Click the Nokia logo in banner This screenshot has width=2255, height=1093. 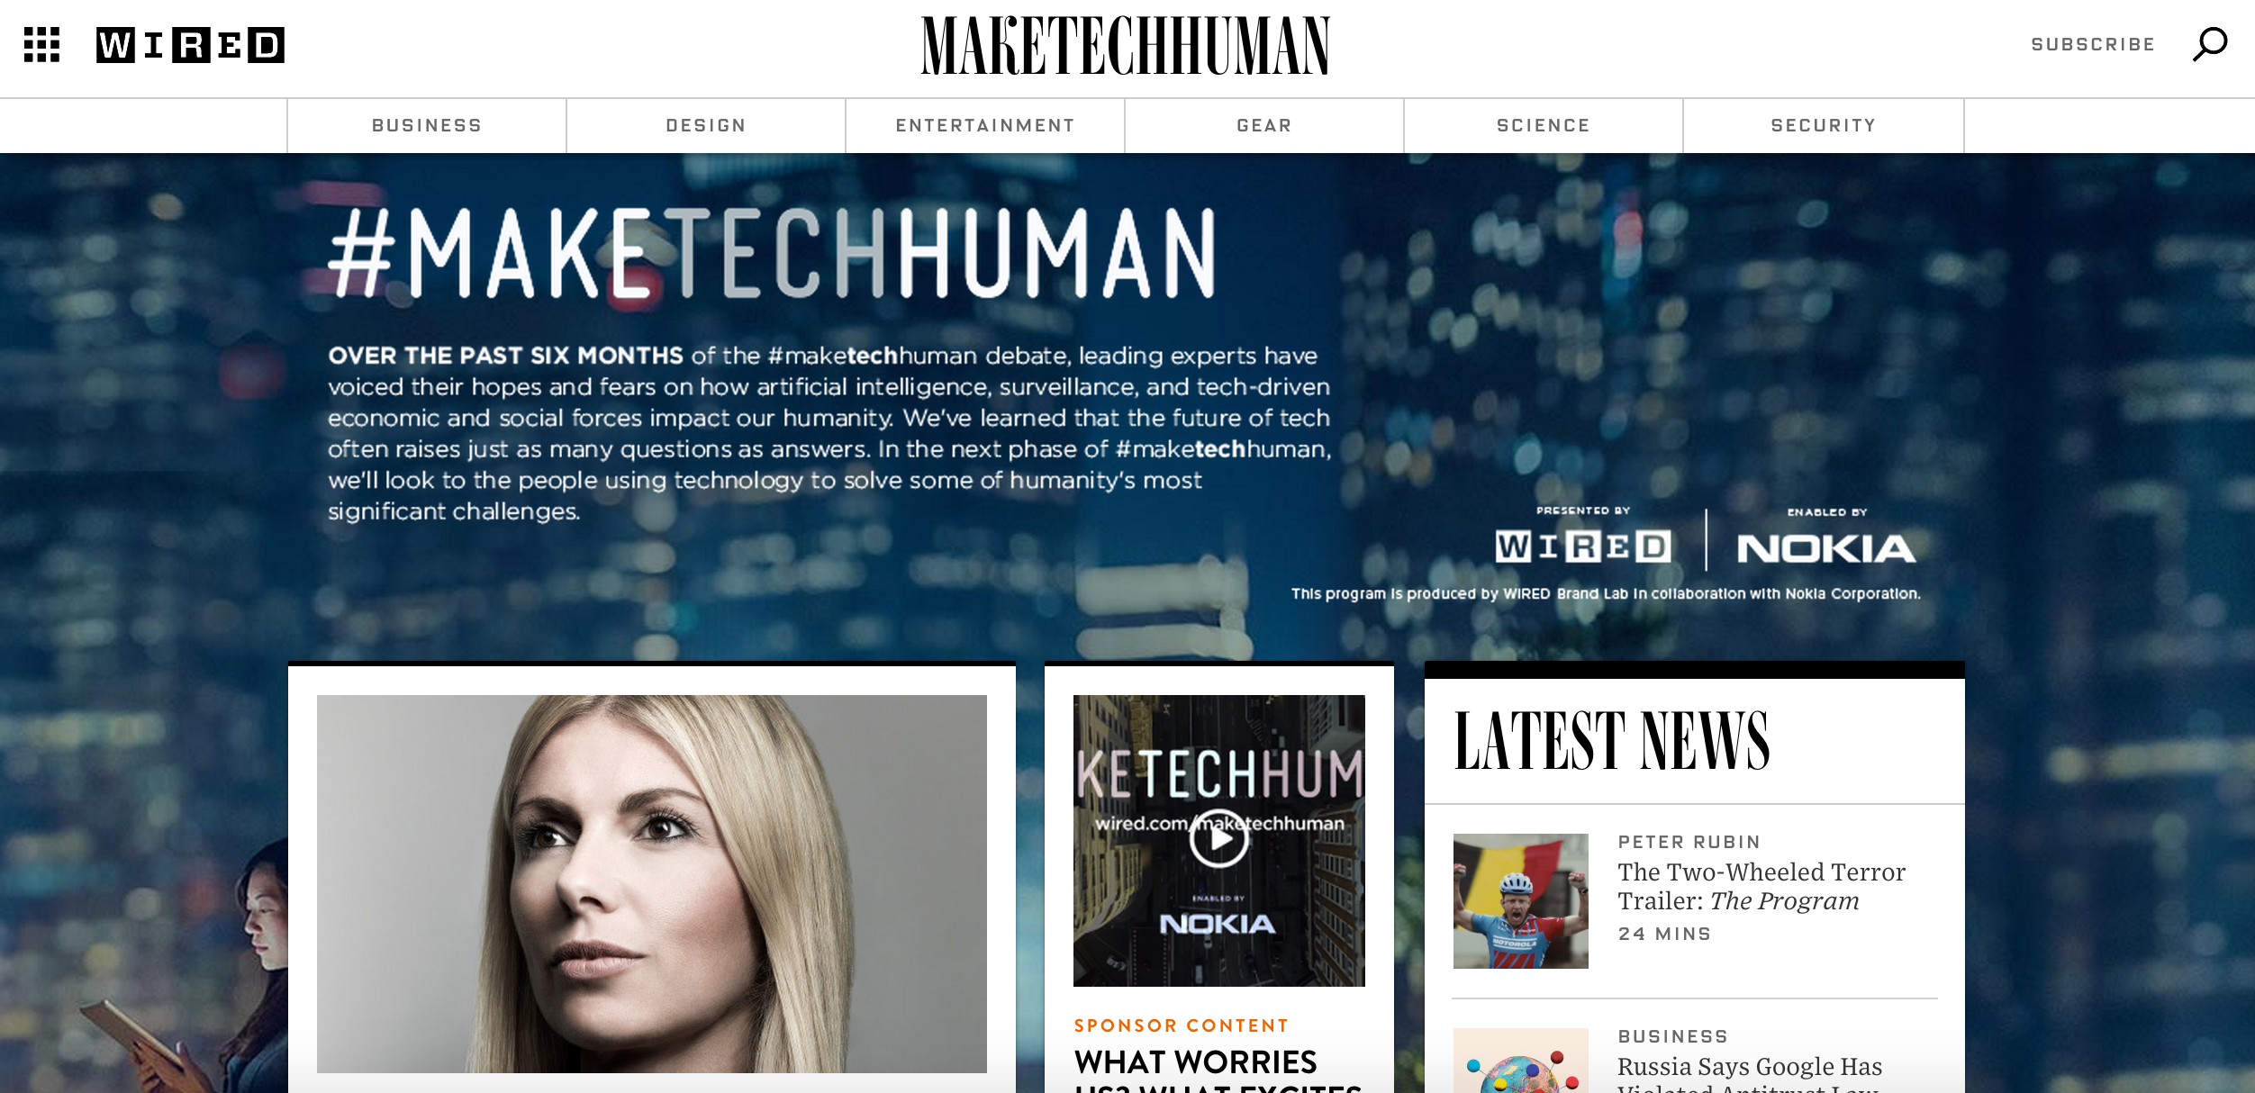click(x=1826, y=548)
